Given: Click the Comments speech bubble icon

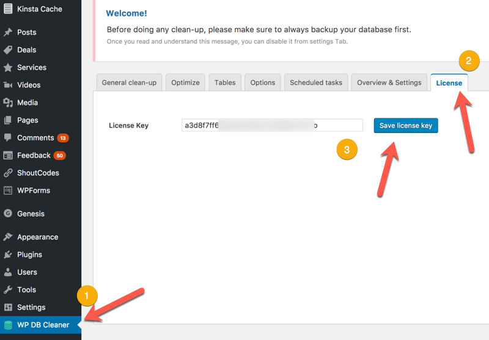Looking at the screenshot, I should (8, 137).
